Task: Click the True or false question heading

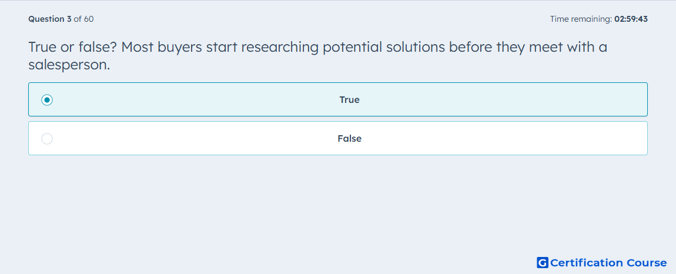Action: [x=318, y=56]
